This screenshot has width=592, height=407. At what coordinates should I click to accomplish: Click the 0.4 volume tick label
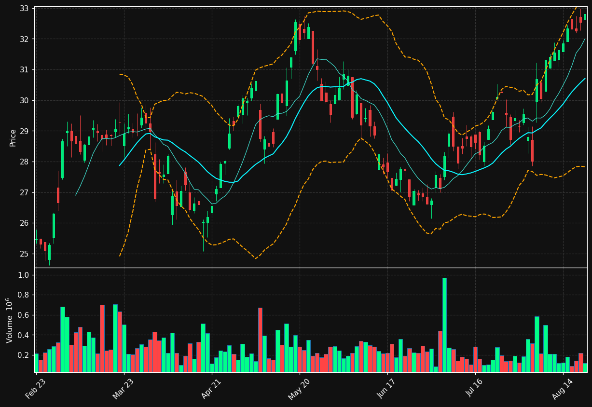[x=24, y=335]
